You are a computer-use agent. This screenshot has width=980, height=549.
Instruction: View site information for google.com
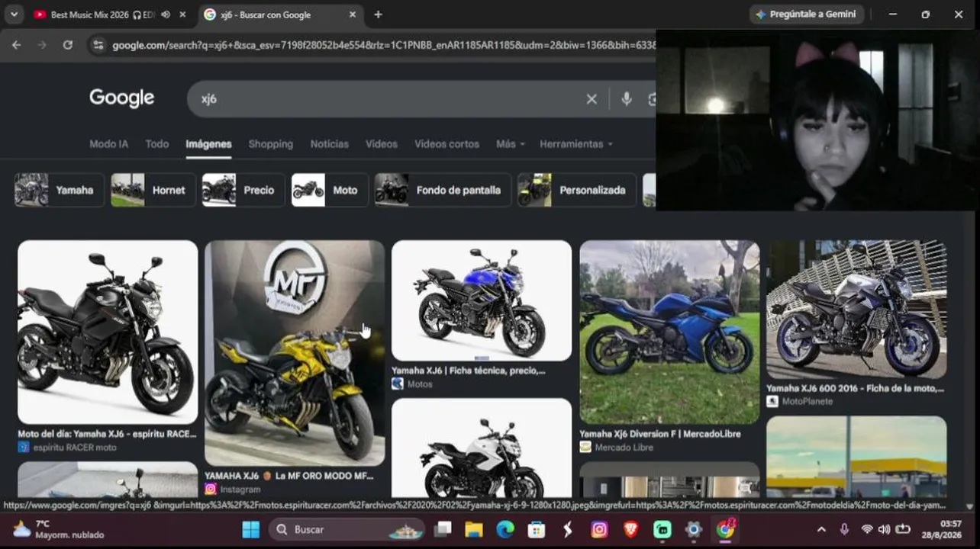97,45
